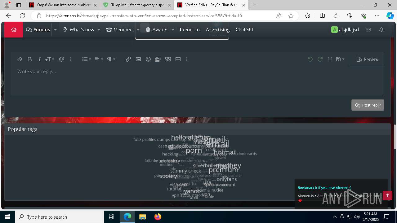Open the smilies emoji picker
The height and width of the screenshot is (223, 397).
click(148, 59)
